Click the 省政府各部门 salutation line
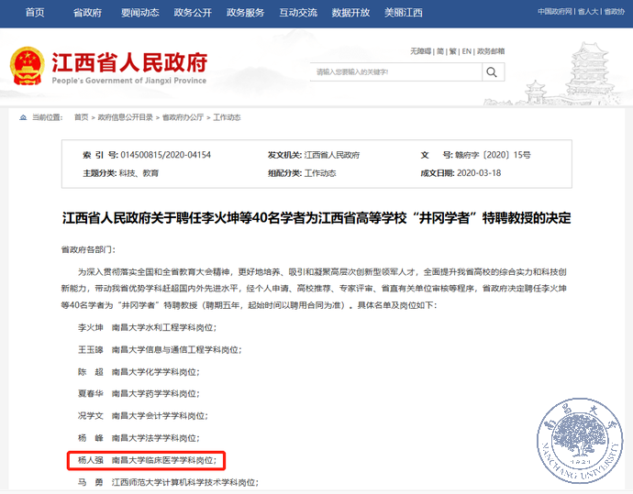The height and width of the screenshot is (494, 633). pos(88,249)
